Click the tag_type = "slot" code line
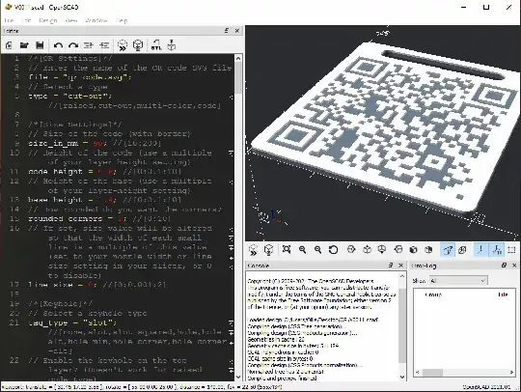521x392 pixels. [72, 322]
